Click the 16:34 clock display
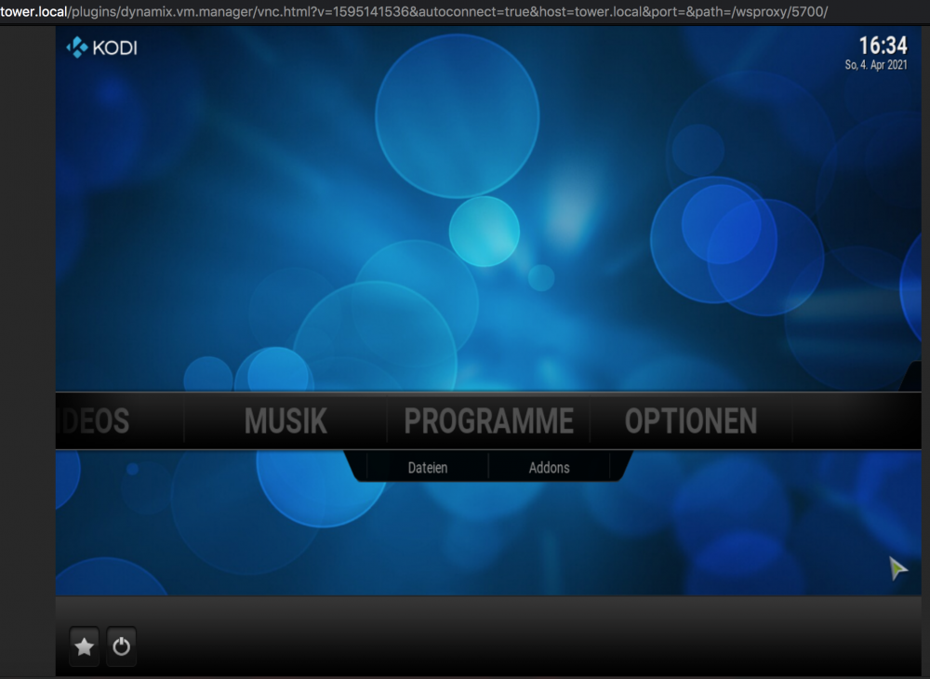 (x=883, y=46)
